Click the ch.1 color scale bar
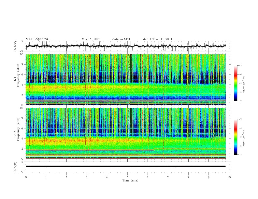 coord(236,83)
